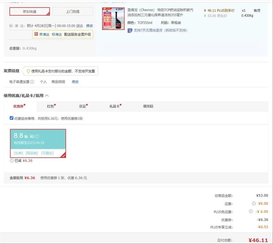
Task: Choose 上门自提 pickup option
Action: (72, 12)
